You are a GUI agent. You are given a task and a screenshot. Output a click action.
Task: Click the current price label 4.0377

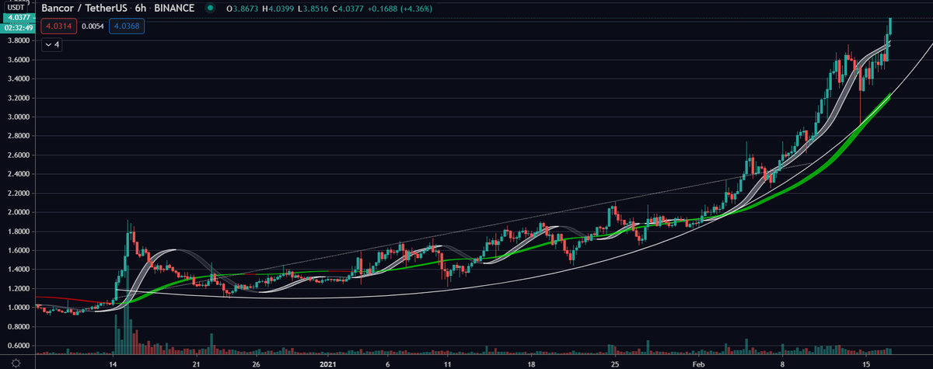[17, 17]
